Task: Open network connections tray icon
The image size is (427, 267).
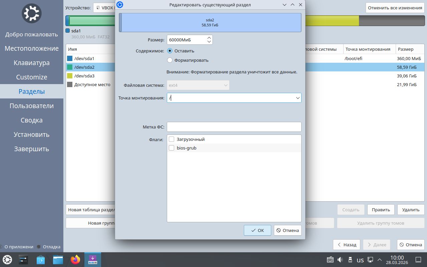Action: tap(370, 260)
